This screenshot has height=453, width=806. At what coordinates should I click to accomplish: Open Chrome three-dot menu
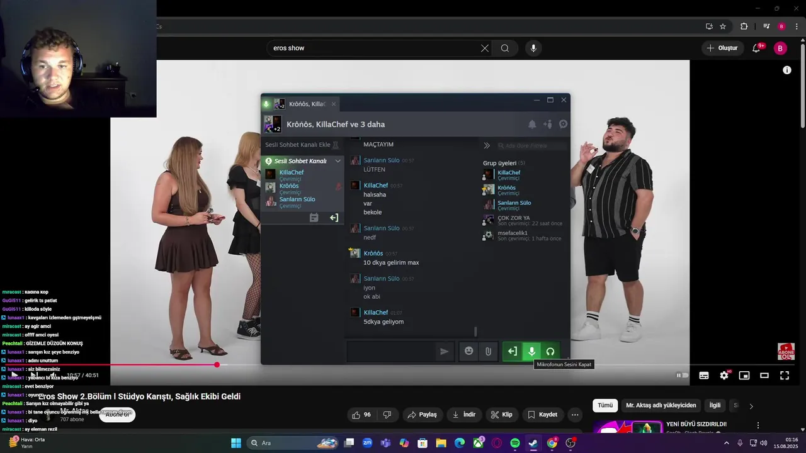(x=797, y=26)
